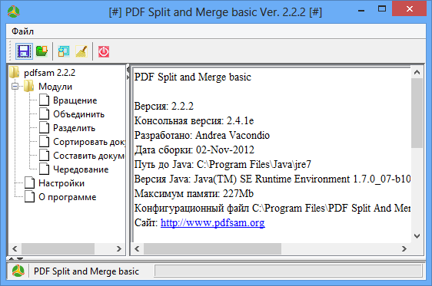Click the blue windows toolbar icon
The image size is (432, 286).
(x=64, y=51)
